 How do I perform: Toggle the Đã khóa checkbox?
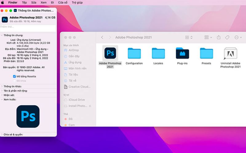pyautogui.click(x=14, y=81)
